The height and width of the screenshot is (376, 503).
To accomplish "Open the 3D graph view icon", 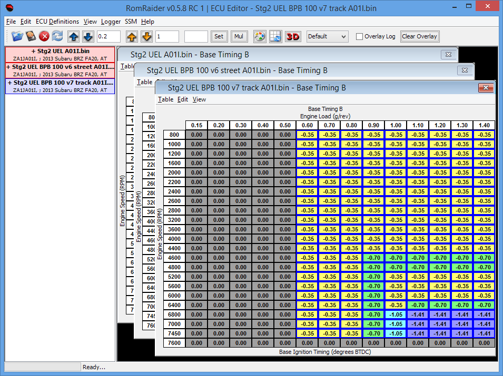I will [292, 36].
